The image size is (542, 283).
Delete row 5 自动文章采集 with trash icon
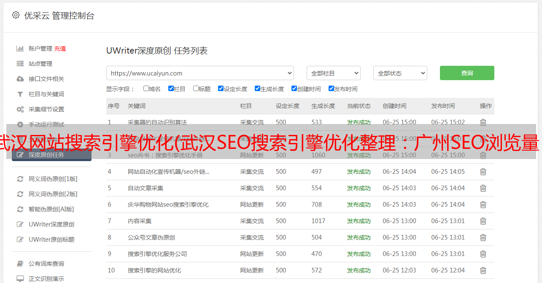[x=483, y=188]
